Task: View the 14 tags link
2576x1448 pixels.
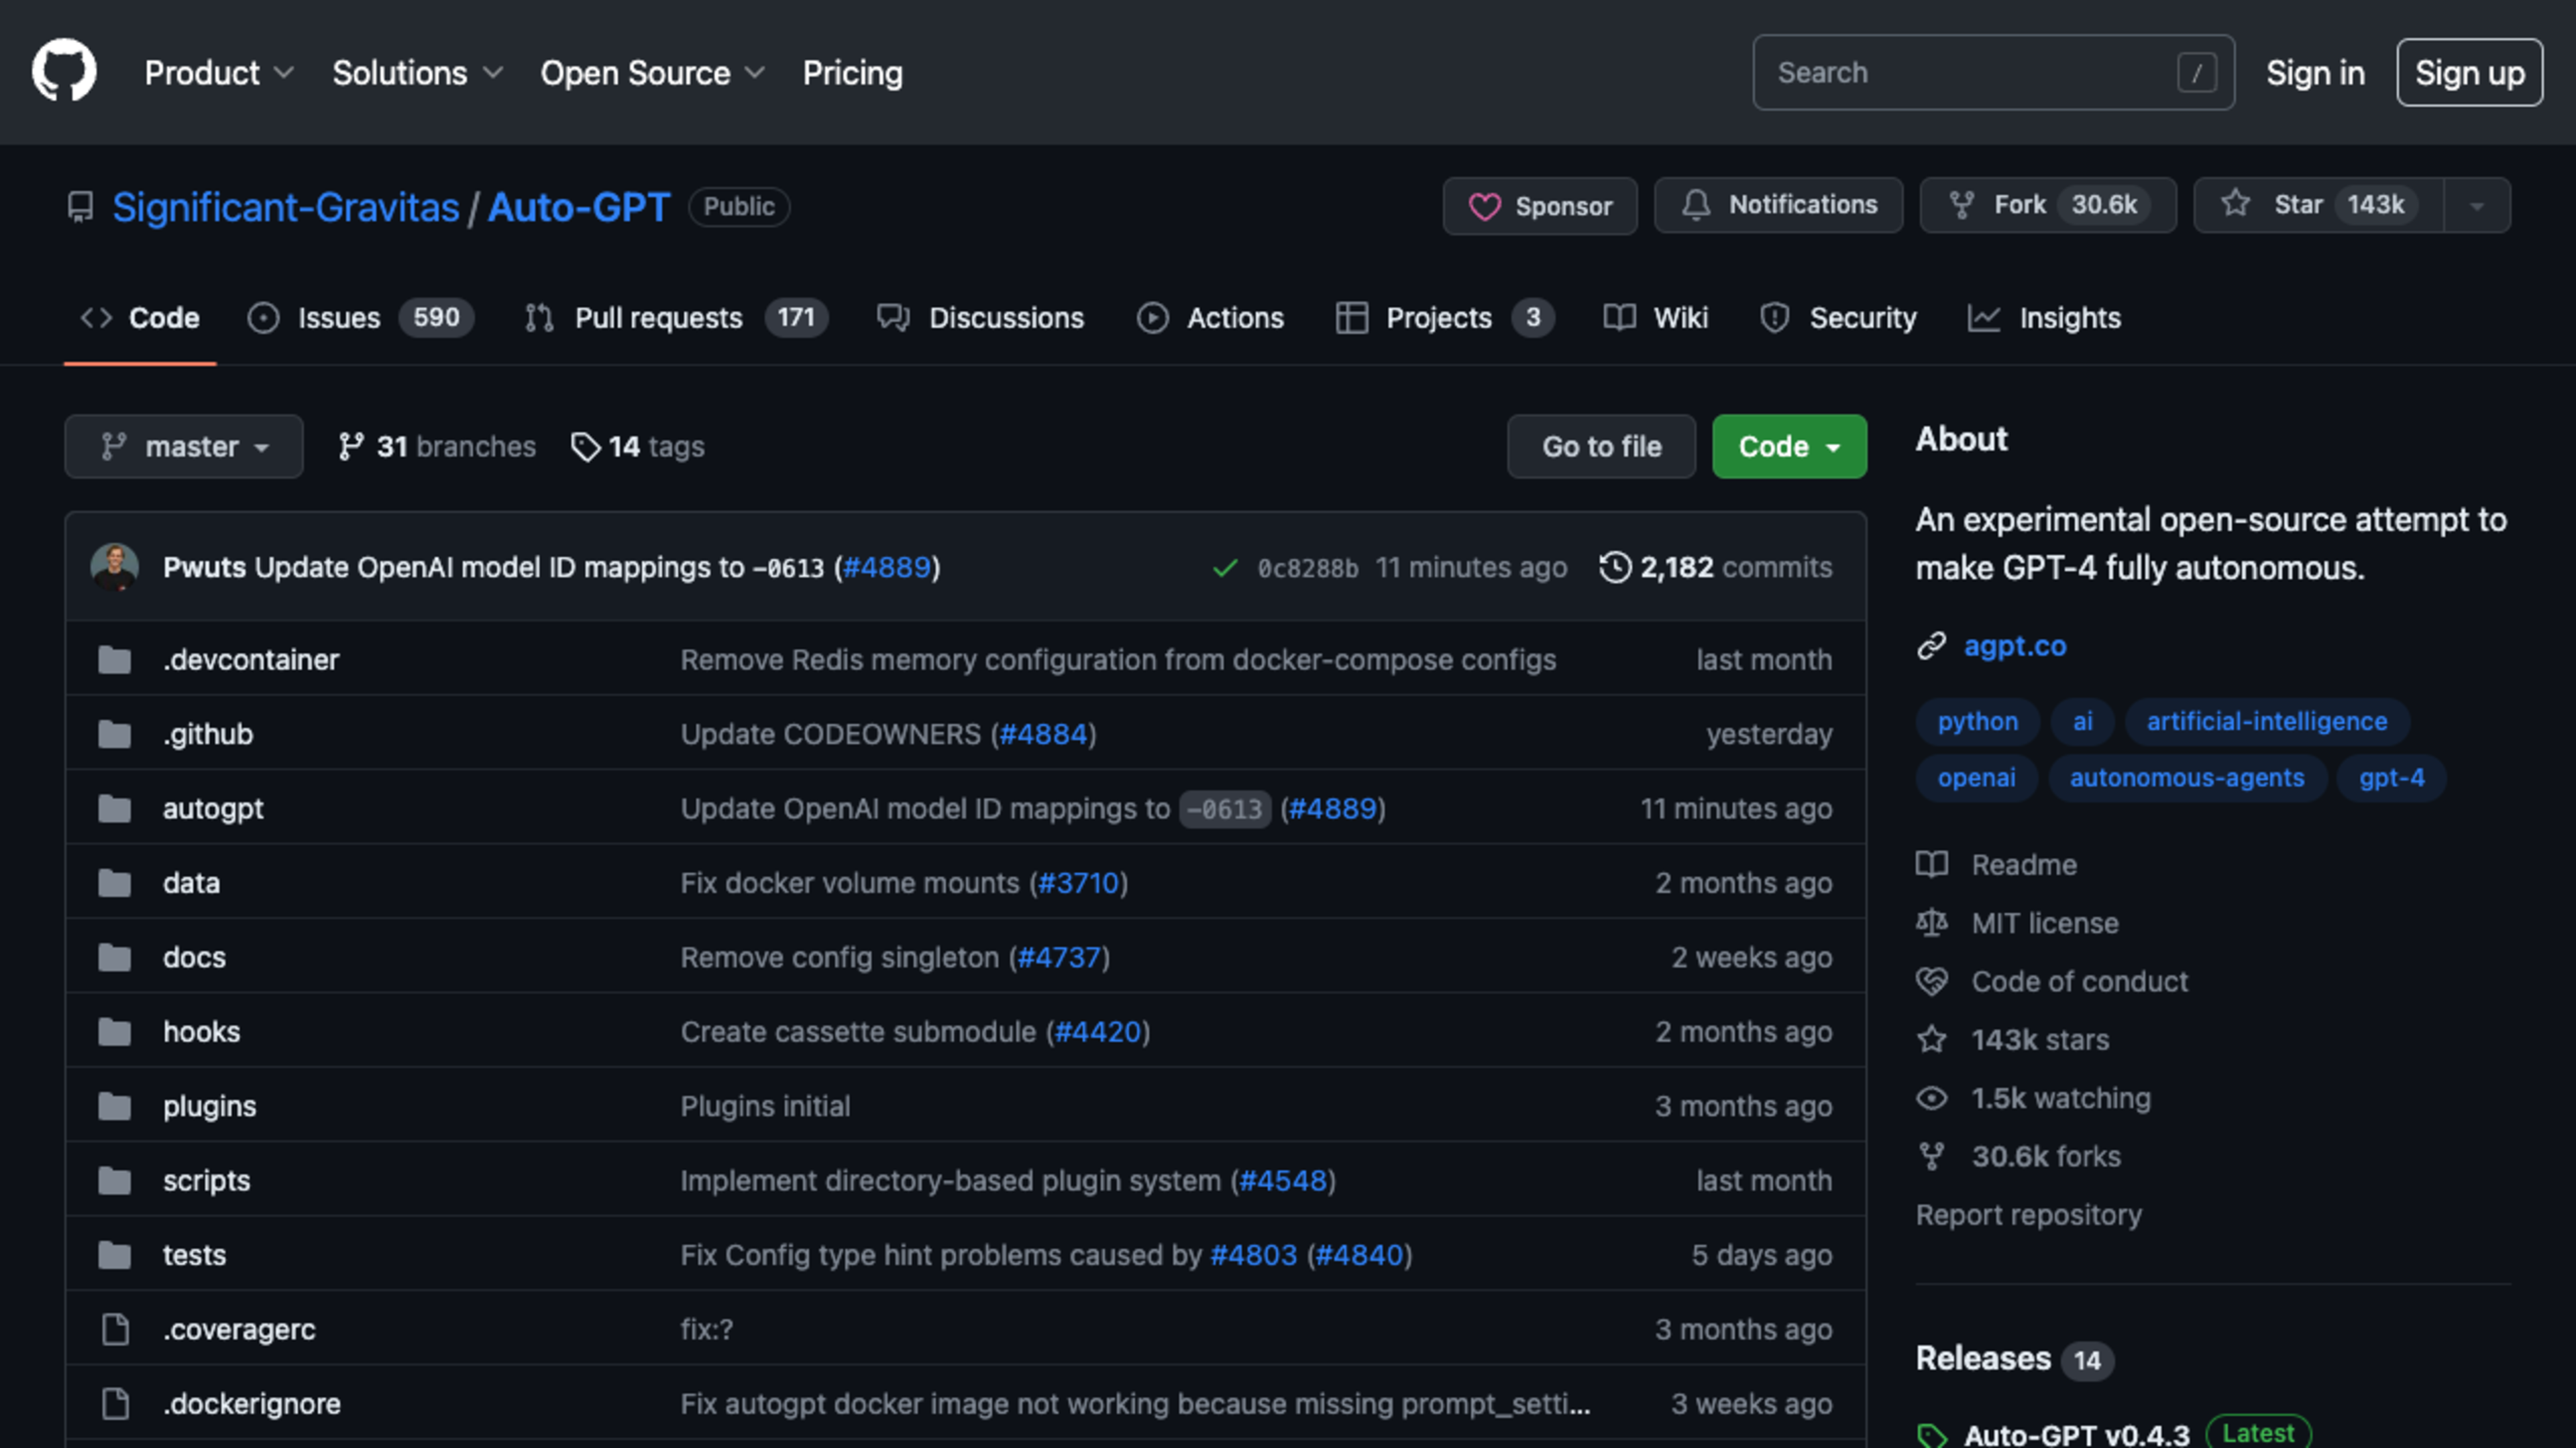Action: [638, 446]
